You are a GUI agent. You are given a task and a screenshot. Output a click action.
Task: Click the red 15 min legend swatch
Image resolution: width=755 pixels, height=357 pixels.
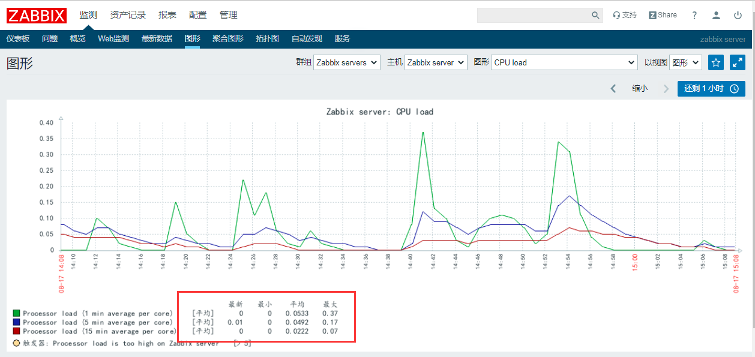[x=17, y=331]
